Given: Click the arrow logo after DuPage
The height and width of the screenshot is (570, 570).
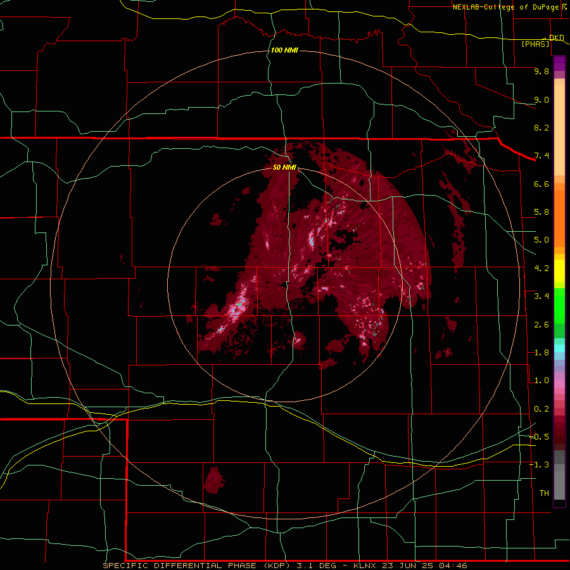Looking at the screenshot, I should (564, 6).
